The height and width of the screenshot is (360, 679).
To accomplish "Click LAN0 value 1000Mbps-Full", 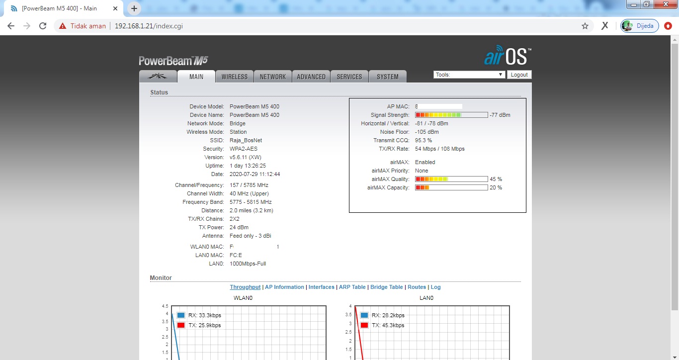I will 248,264.
